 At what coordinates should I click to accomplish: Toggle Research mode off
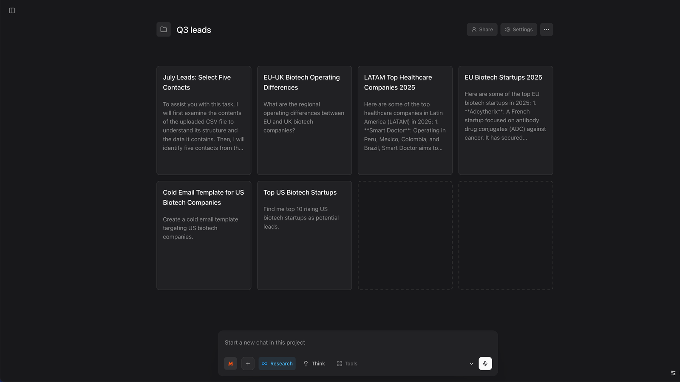point(277,363)
